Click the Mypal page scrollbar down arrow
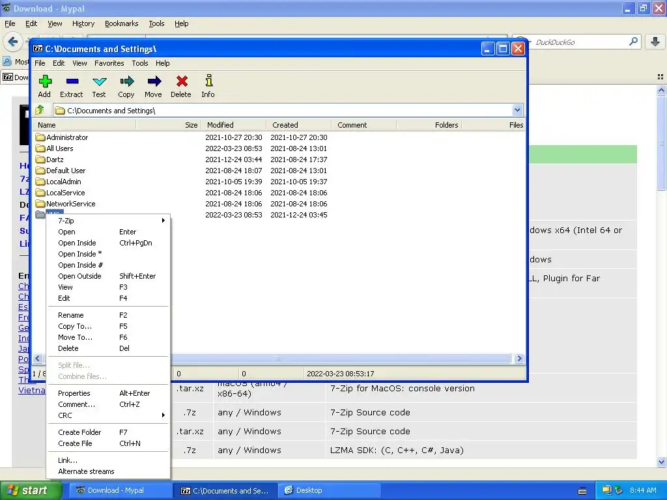 [661, 462]
